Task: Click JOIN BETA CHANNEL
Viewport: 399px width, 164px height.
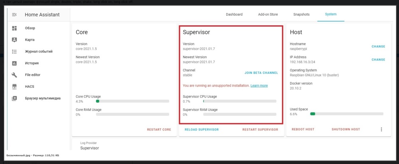Action: pyautogui.click(x=261, y=73)
